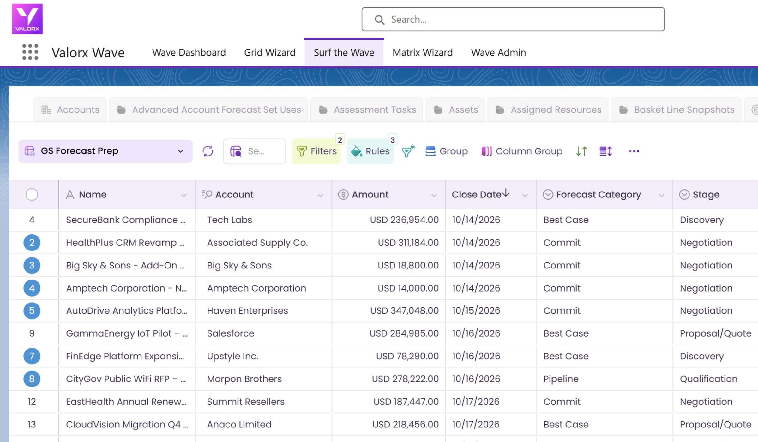Image resolution: width=758 pixels, height=442 pixels.
Task: Open Filters panel with badge 2
Action: point(316,151)
